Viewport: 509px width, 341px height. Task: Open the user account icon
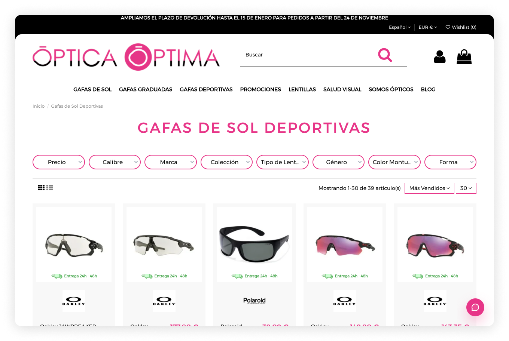(439, 57)
